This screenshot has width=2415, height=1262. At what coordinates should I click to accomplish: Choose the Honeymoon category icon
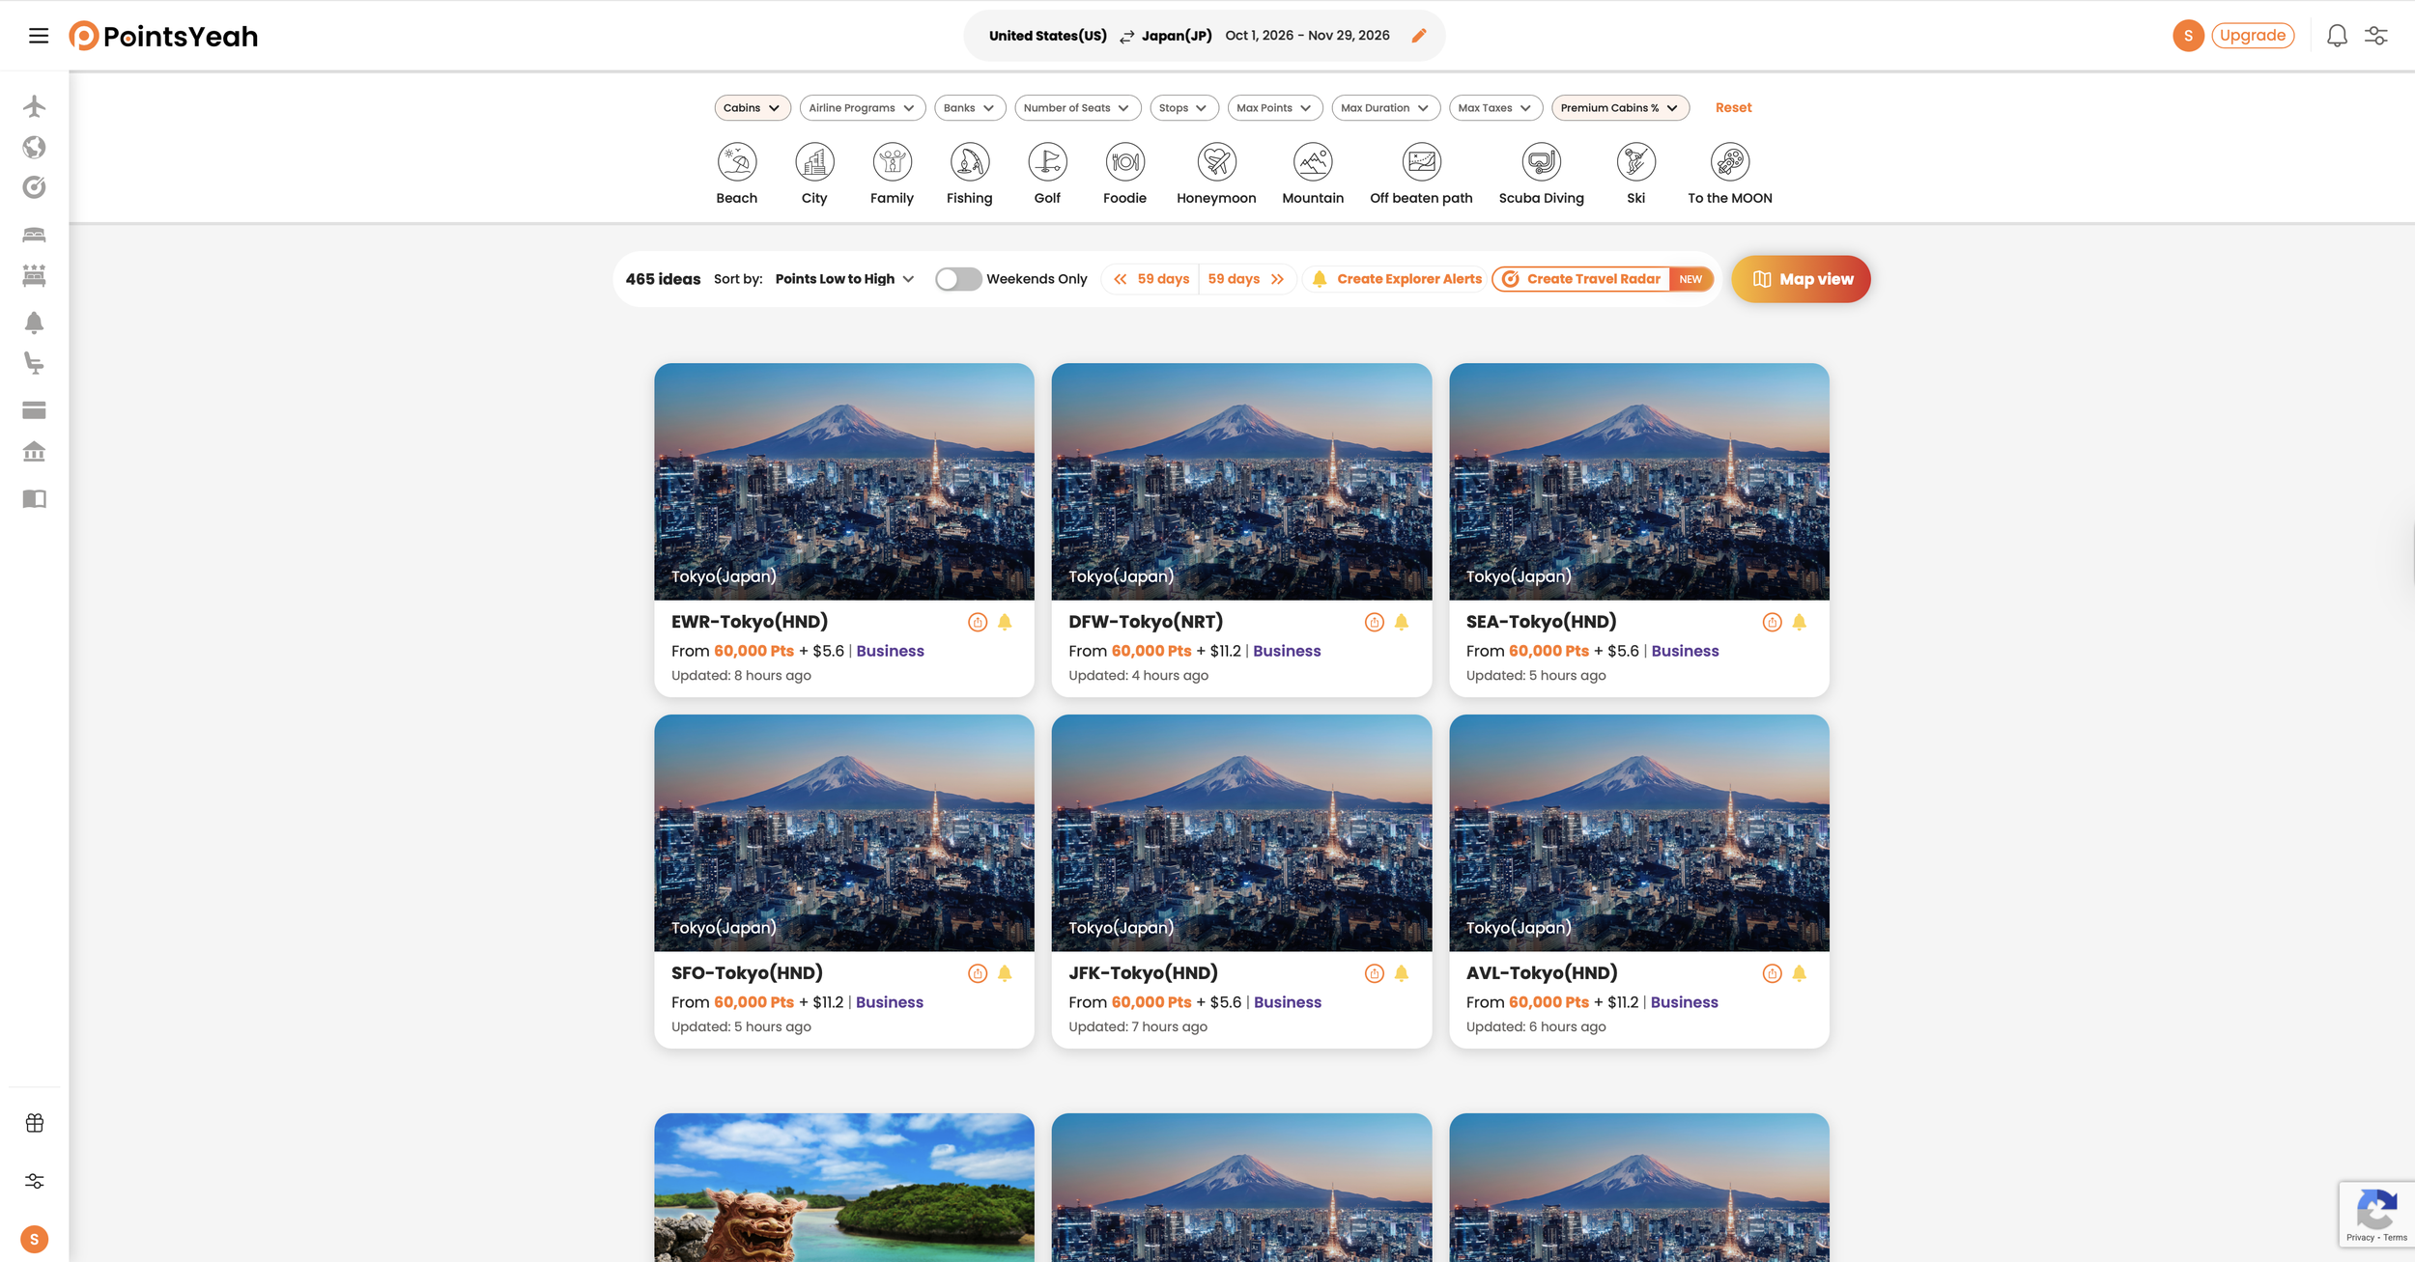coord(1216,162)
